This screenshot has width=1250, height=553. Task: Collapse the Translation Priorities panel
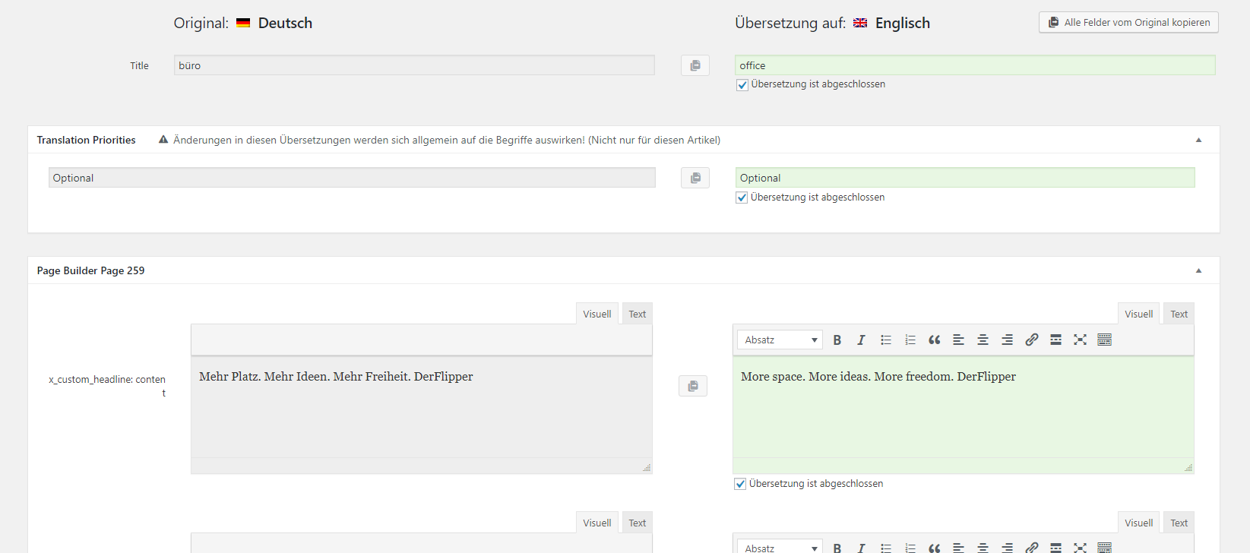(1198, 140)
